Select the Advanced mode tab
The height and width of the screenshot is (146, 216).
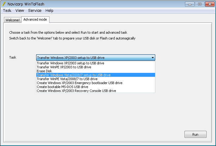35,19
